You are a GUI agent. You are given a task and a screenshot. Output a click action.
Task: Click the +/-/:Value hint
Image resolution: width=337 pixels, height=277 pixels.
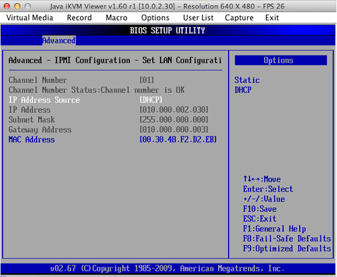click(264, 199)
